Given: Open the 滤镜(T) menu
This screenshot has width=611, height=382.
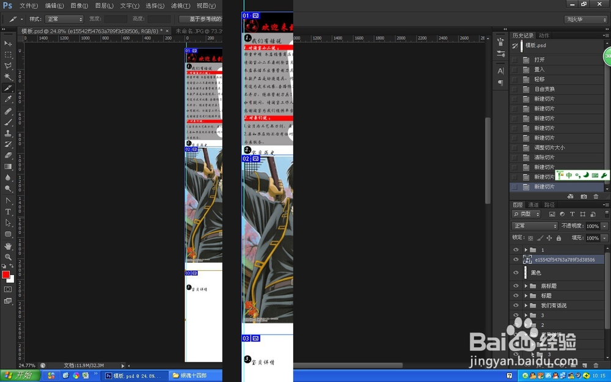Looking at the screenshot, I should (x=180, y=6).
